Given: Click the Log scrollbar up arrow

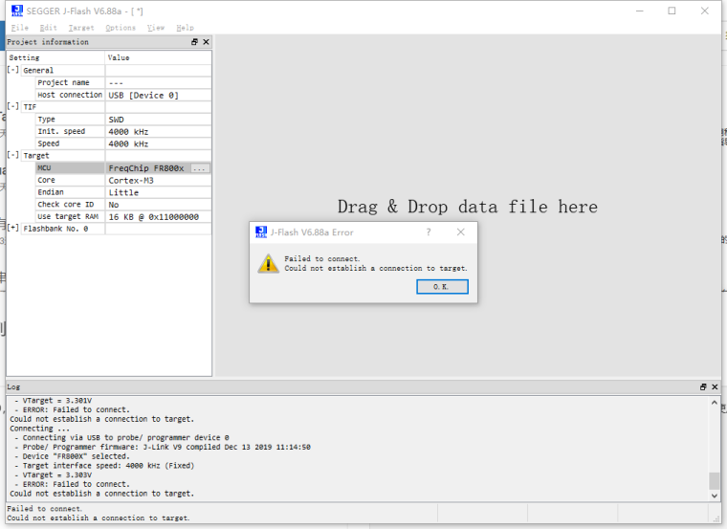Looking at the screenshot, I should coord(714,403).
